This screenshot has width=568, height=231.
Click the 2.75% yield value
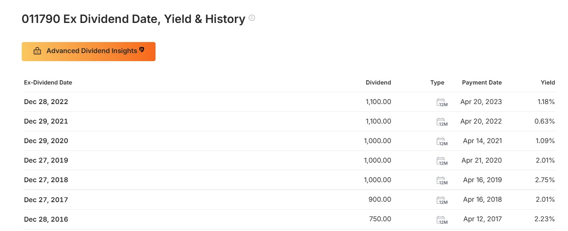[545, 180]
